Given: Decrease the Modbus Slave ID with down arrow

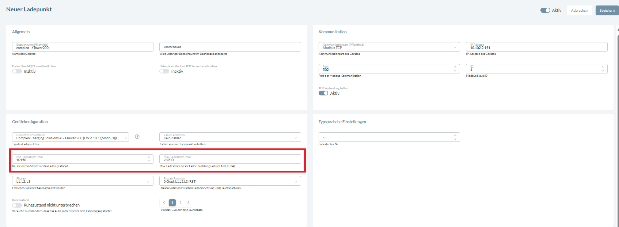Looking at the screenshot, I should point(603,71).
